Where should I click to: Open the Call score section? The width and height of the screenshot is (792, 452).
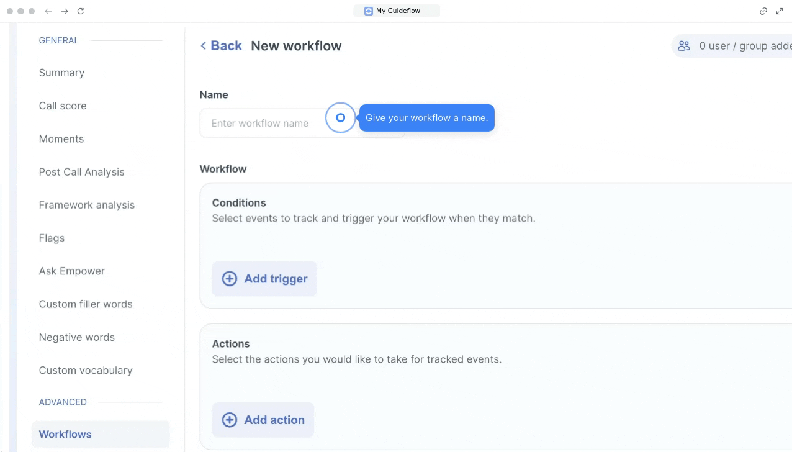pyautogui.click(x=63, y=106)
